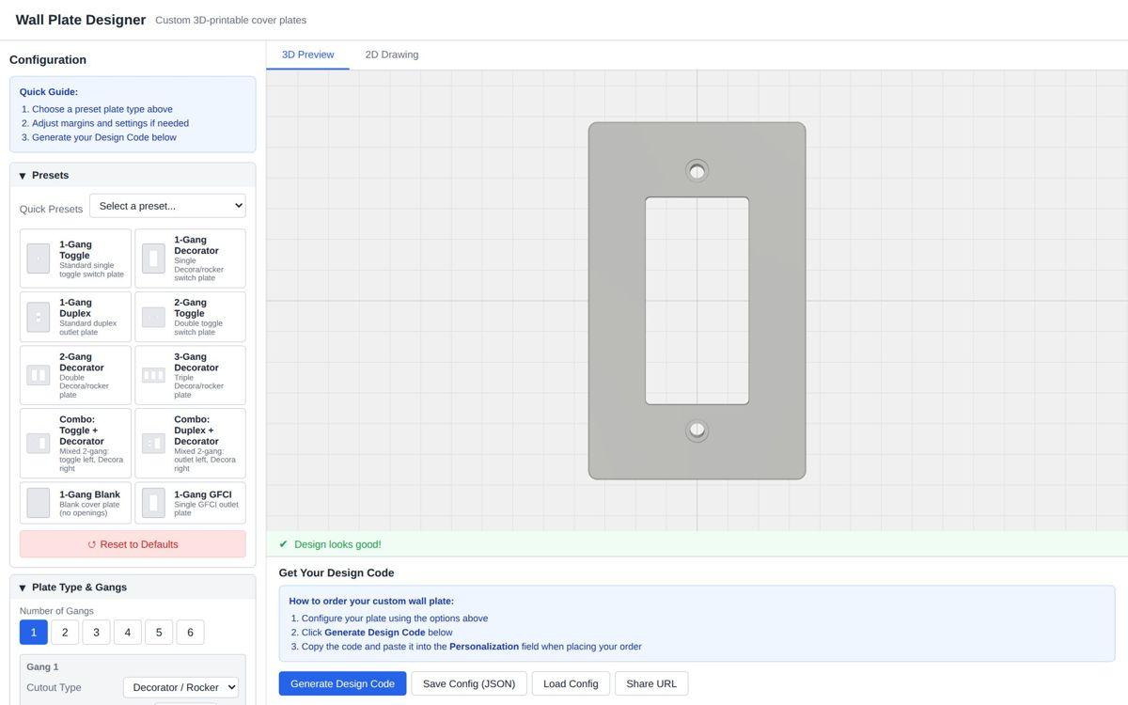Image resolution: width=1128 pixels, height=705 pixels.
Task: Click the top screw hole on the plate
Action: coord(697,171)
